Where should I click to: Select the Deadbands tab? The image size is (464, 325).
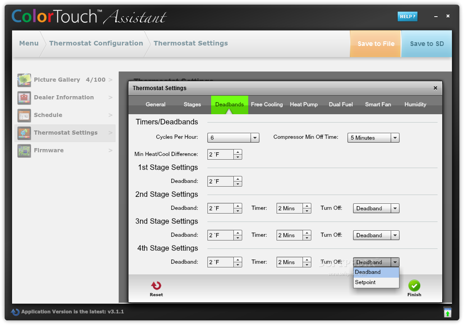[229, 104]
